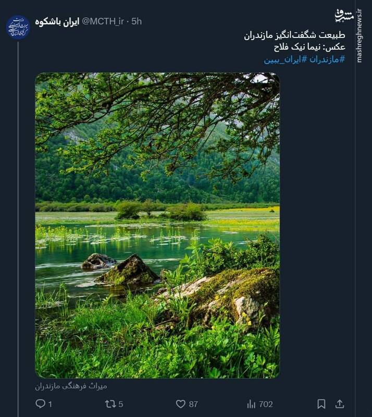
Task: Open the ایران باشکوه profile name
Action: 57,21
